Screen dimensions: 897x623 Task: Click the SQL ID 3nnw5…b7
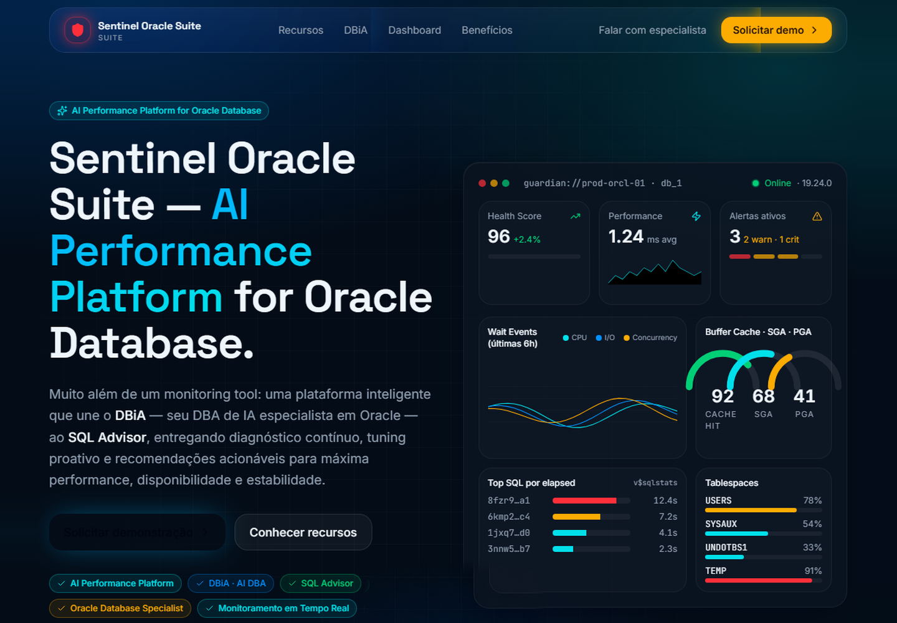[x=509, y=549]
